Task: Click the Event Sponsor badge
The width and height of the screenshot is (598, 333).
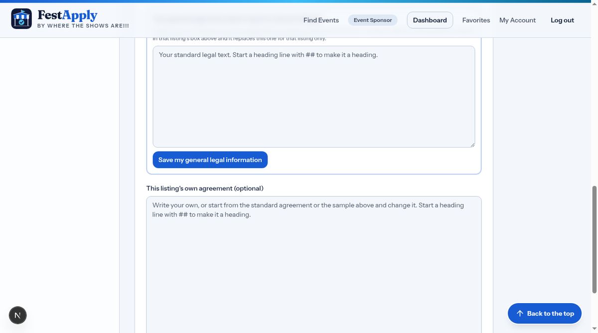Action: (x=373, y=20)
